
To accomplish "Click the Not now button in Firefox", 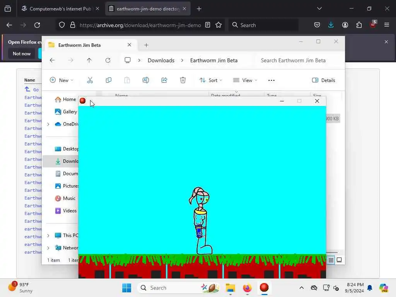I will pos(22,53).
